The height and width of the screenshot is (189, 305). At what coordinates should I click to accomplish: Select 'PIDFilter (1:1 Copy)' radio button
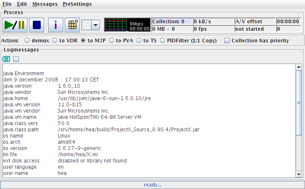point(162,41)
